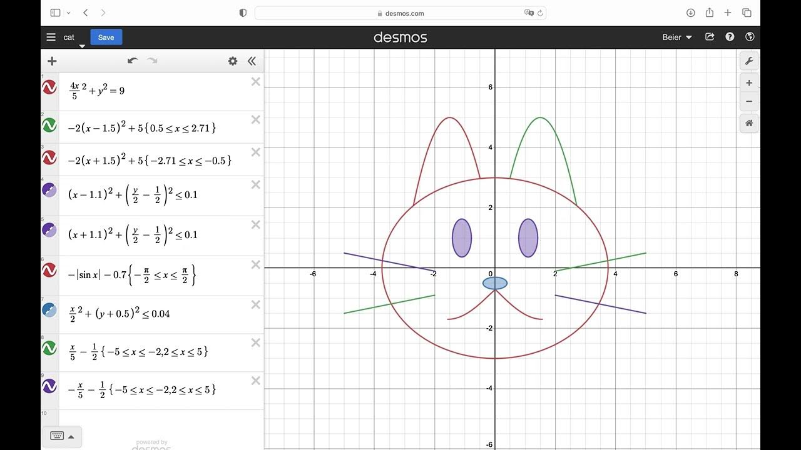Go forward in Safari
The width and height of the screenshot is (801, 450).
point(103,12)
